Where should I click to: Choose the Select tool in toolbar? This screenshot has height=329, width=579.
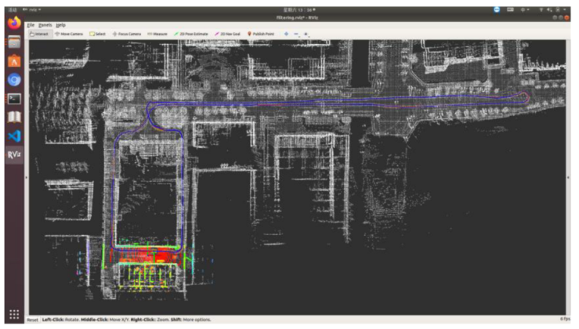coord(98,34)
